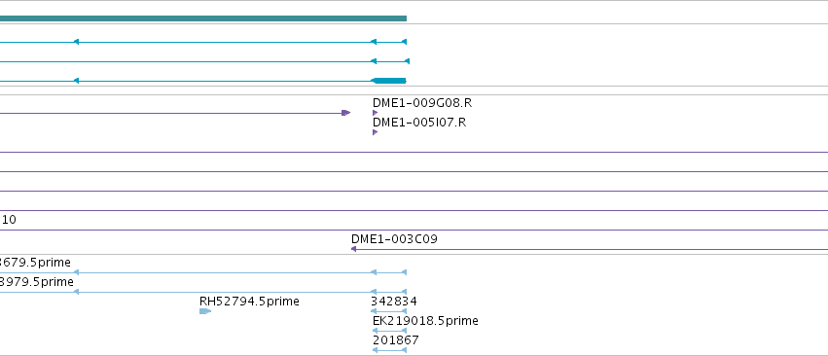Viewport: 828px width, 356px height.
Task: Click the small purple arrow under DME1-005I07.R
Action: 375,132
